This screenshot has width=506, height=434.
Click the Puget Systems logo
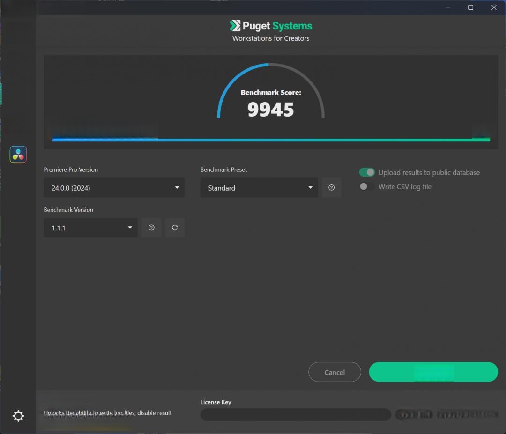(271, 26)
